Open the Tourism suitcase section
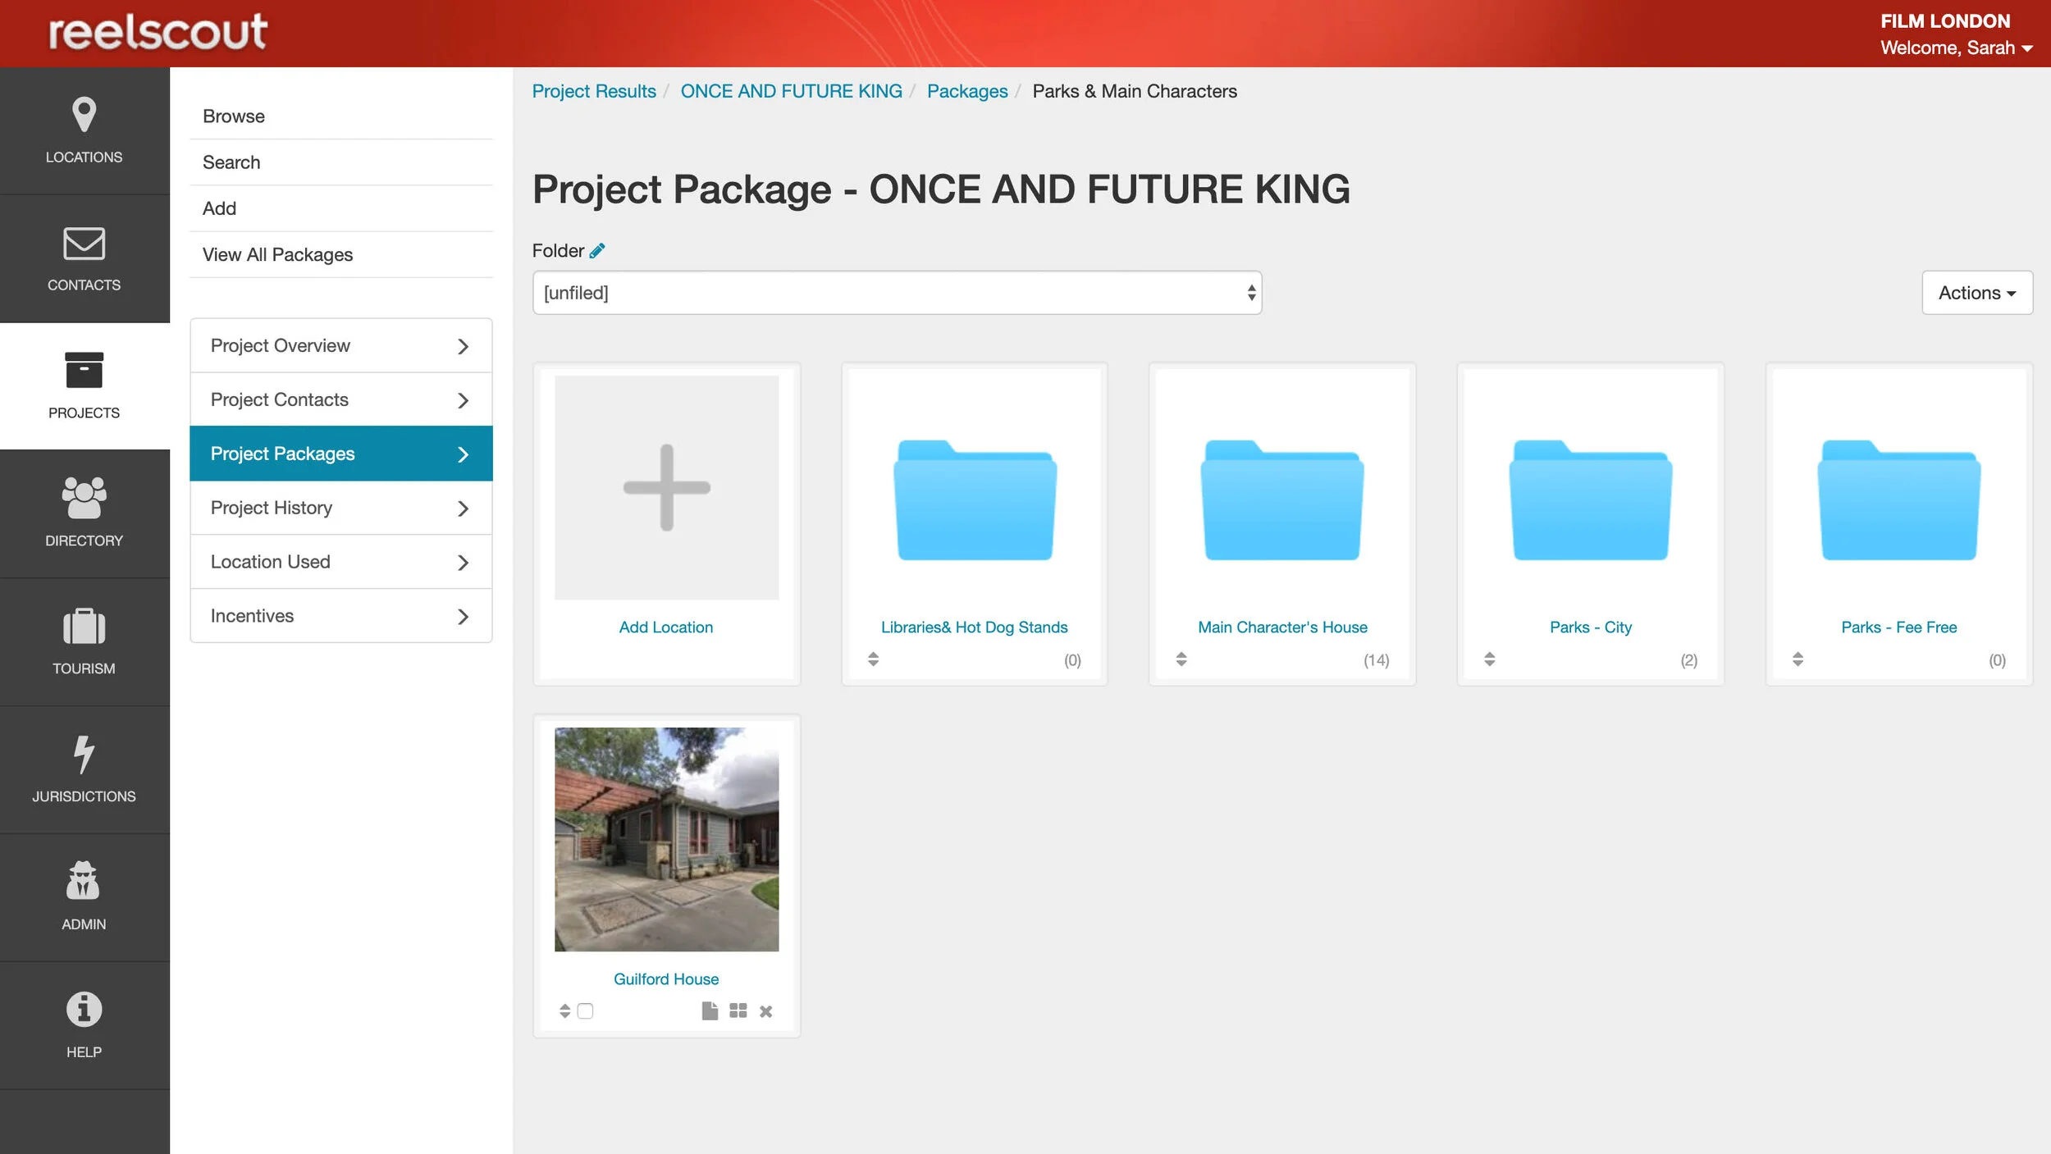Viewport: 2051px width, 1154px height. point(84,641)
